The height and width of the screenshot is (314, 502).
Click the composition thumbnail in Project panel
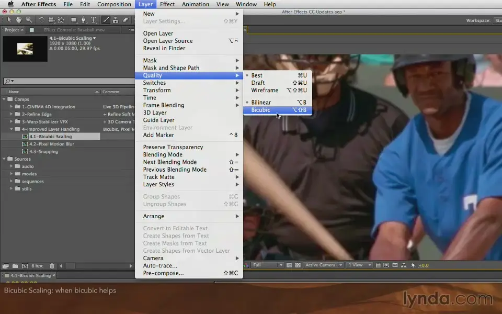[25, 49]
